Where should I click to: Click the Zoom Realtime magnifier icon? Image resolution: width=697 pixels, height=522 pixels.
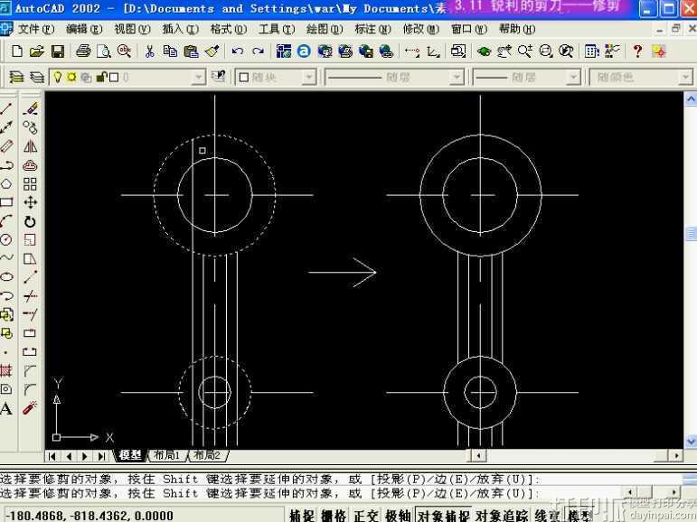(525, 51)
